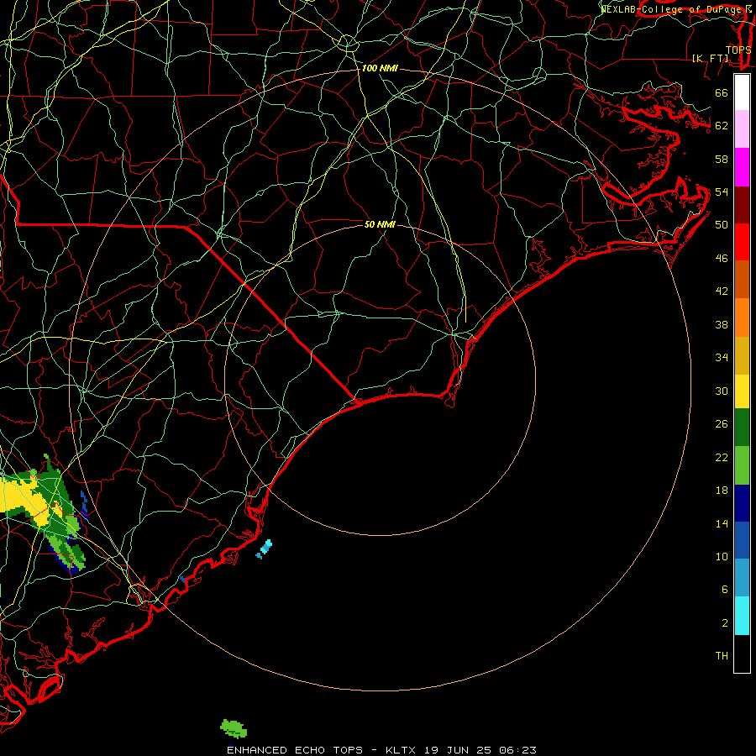Click legend value '34'

[x=722, y=357]
